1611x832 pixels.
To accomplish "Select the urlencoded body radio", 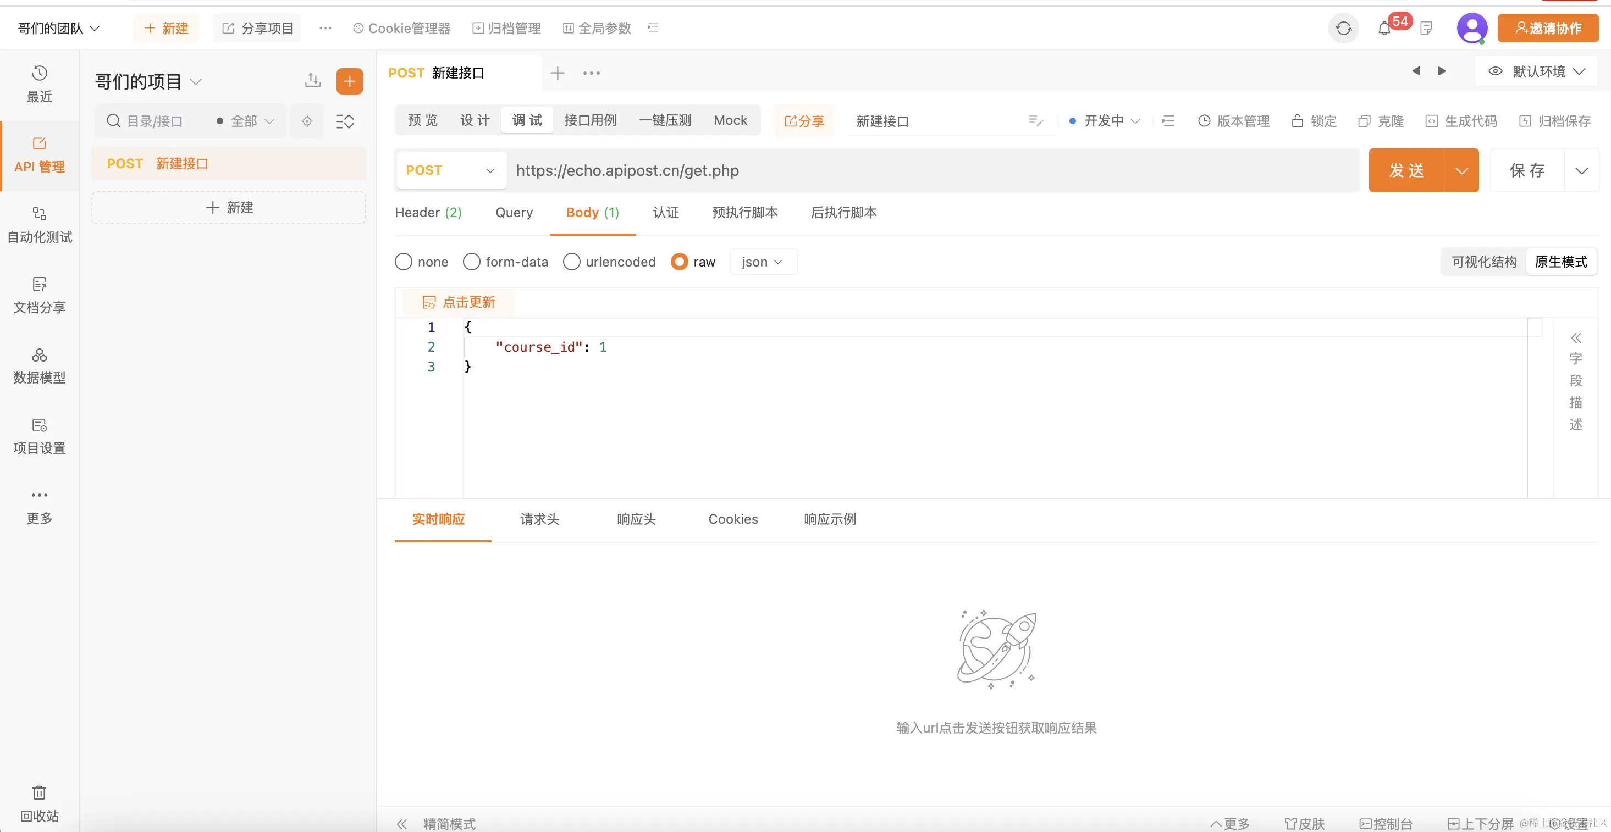I will 571,262.
